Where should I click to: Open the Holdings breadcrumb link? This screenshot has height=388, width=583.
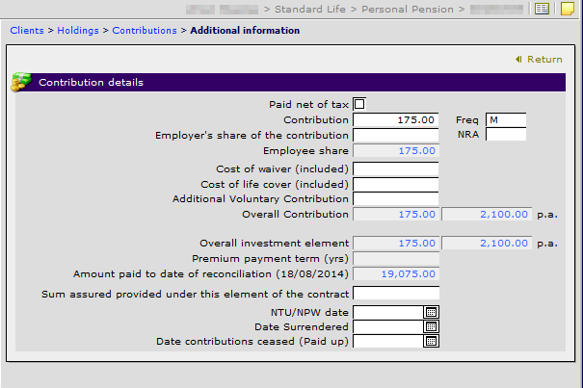coord(78,31)
